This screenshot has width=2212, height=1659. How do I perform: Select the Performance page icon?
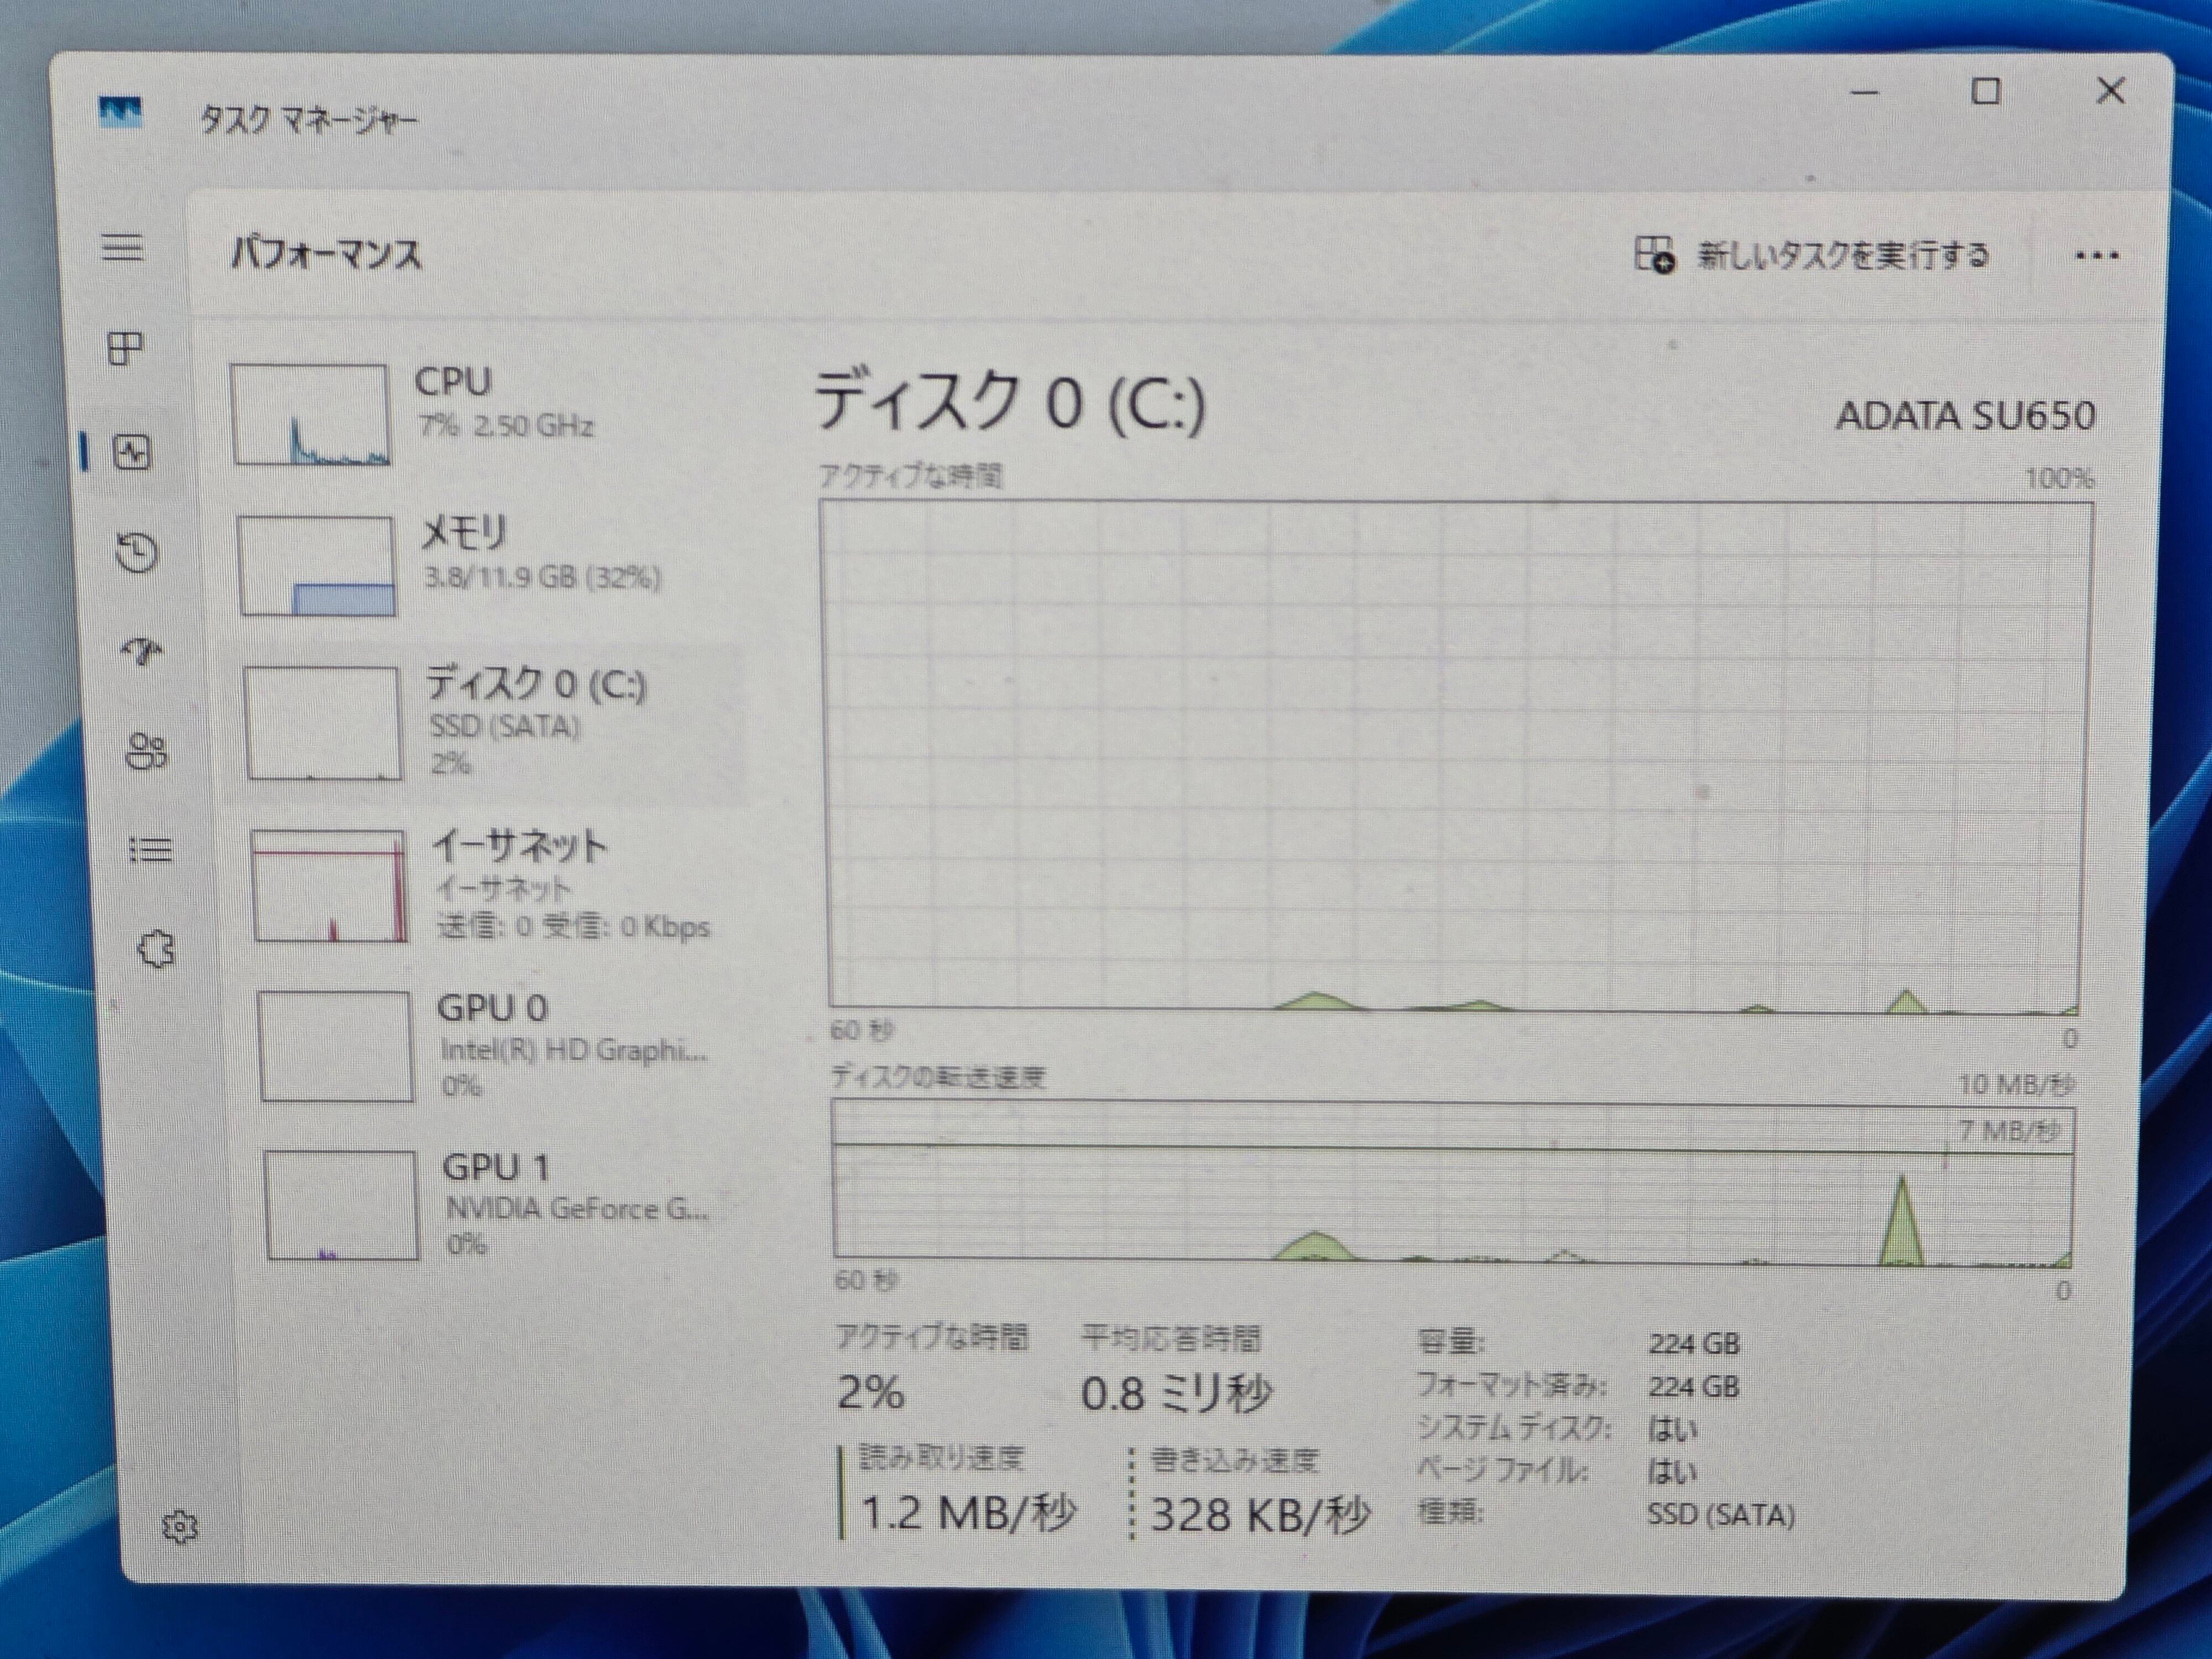(132, 453)
